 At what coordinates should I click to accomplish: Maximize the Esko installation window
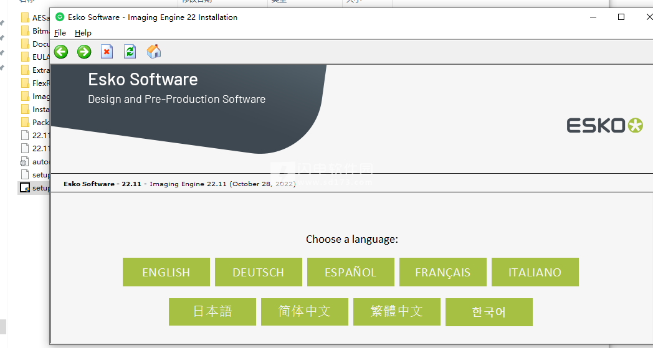(x=621, y=17)
